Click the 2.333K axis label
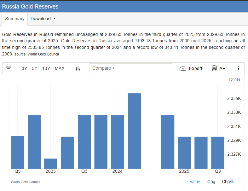The image size is (248, 191). [234, 112]
